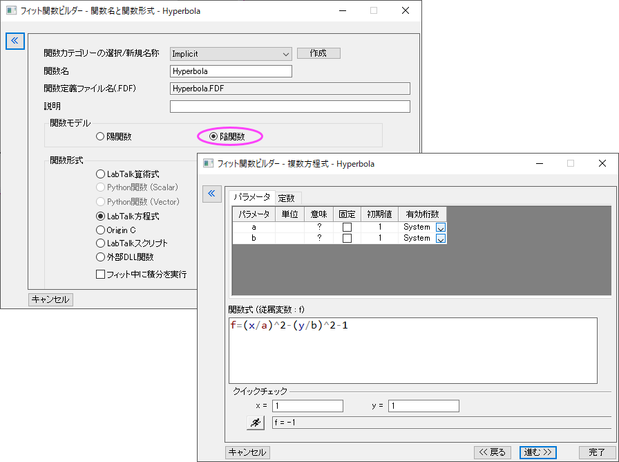Click the 単位 column header
619x462 pixels.
(289, 214)
